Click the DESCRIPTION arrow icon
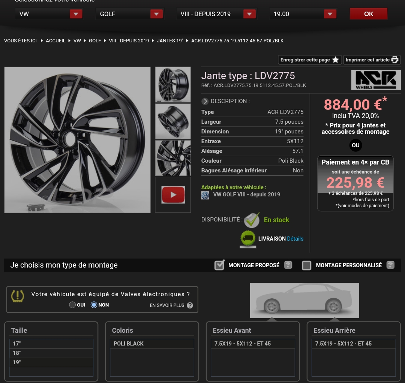Viewport: 405px width, 383px height. point(205,101)
